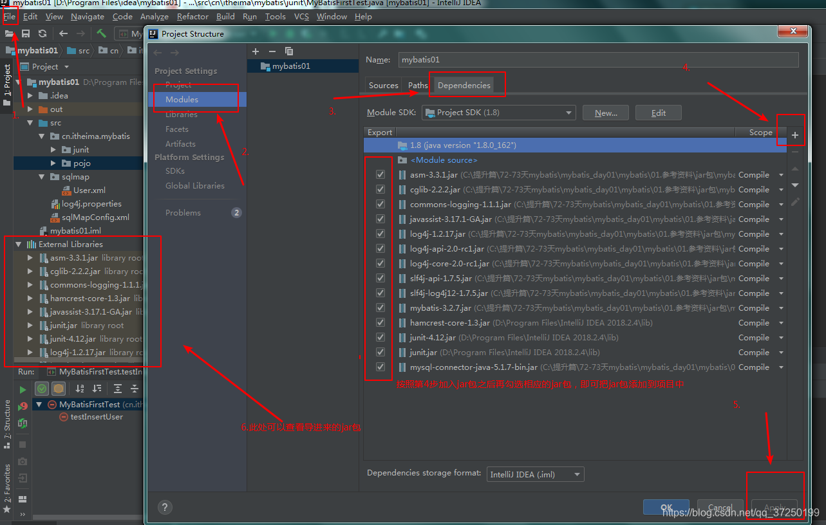Click Collapse All icon in test toolbar

(x=135, y=389)
